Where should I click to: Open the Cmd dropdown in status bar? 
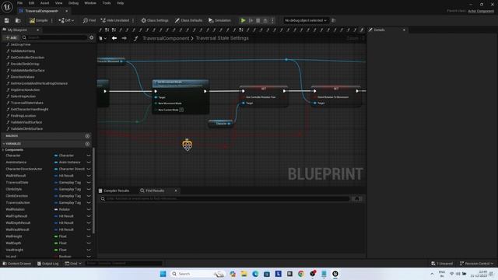[73, 264]
